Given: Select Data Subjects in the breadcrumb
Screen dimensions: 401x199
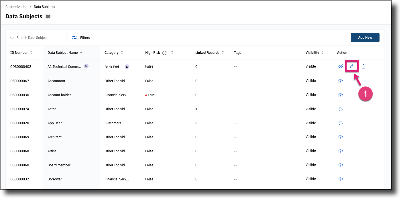Looking at the screenshot, I should tap(44, 7).
